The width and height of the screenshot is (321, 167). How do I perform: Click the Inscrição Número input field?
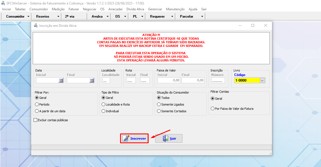[218, 80]
